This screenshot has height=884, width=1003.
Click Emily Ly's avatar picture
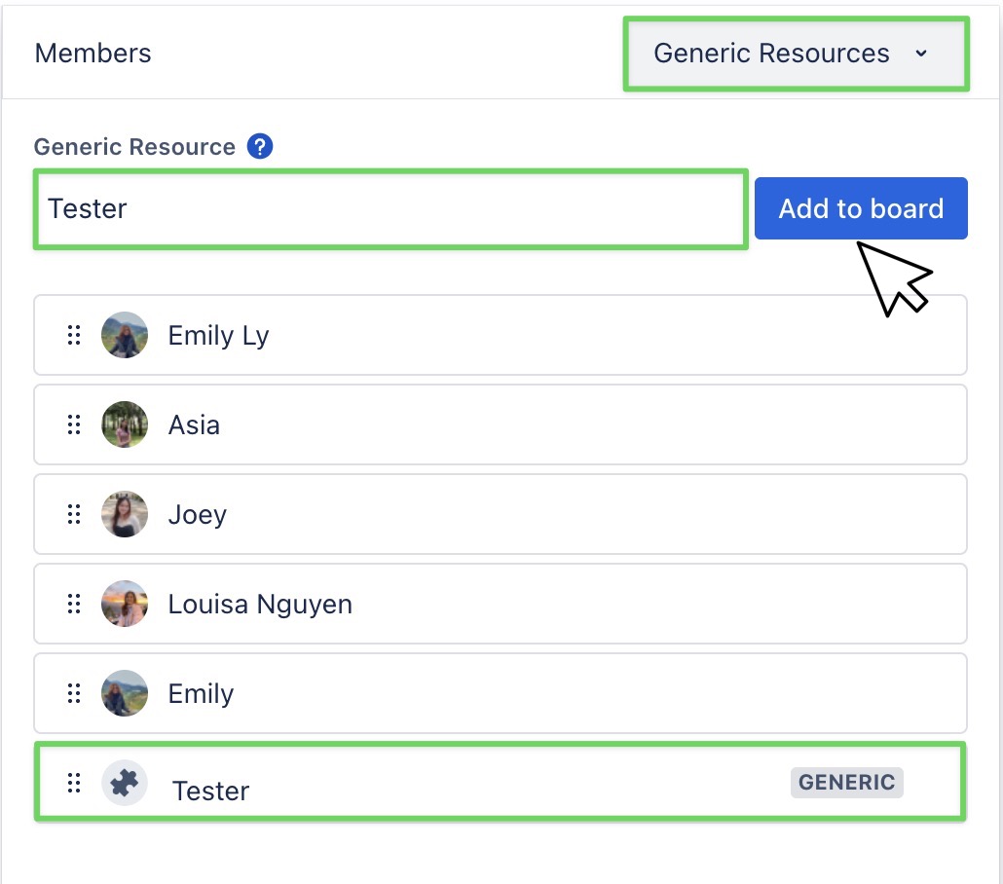[x=125, y=335]
